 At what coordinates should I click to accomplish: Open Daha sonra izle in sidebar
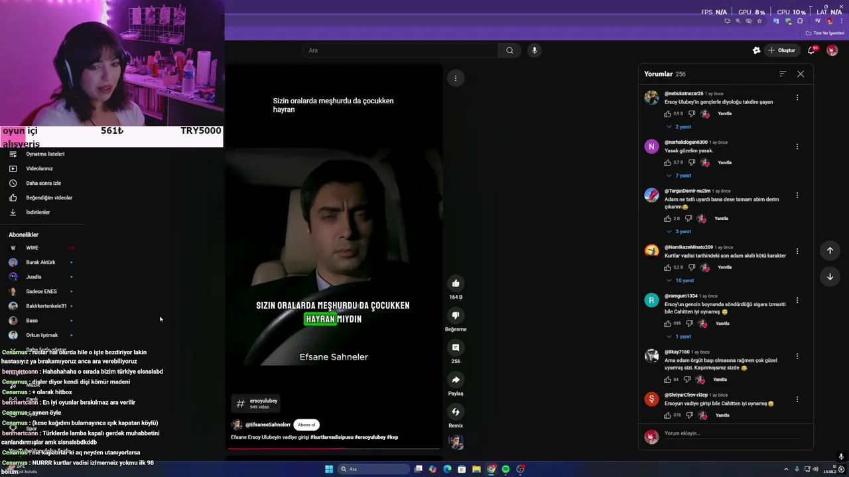point(43,183)
